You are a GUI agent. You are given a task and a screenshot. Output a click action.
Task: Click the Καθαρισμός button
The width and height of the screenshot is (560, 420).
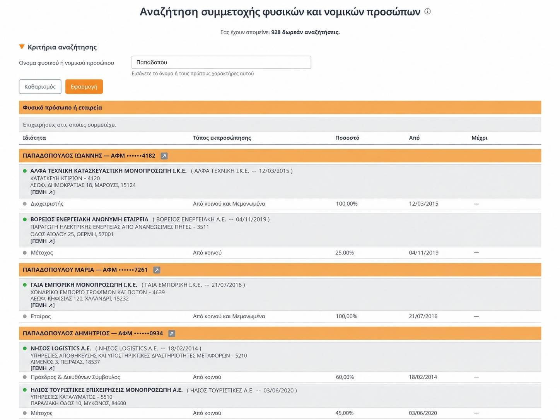click(x=40, y=87)
